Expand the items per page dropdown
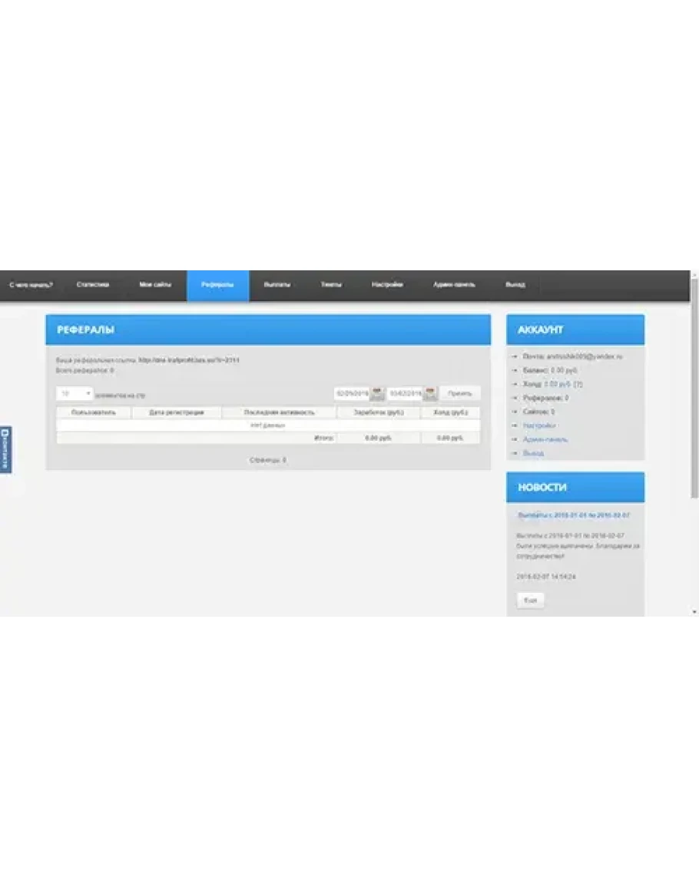 (x=75, y=394)
